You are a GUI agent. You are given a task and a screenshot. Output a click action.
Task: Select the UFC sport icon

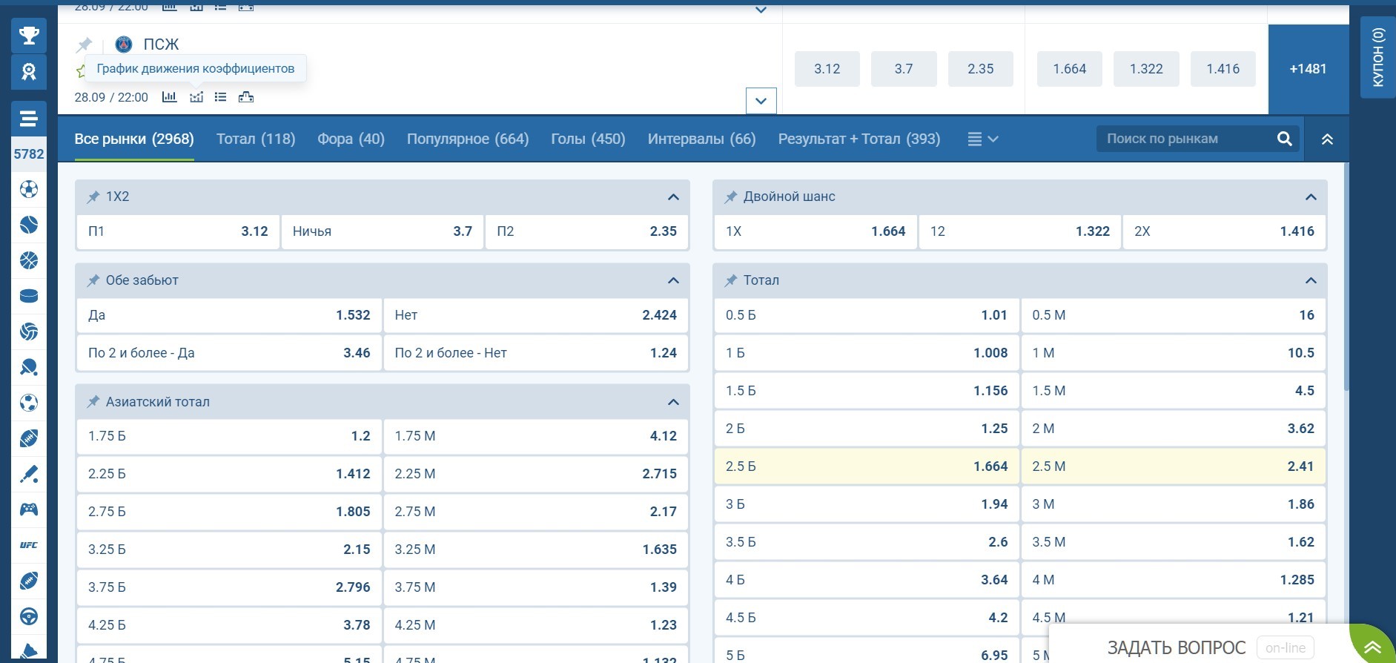[x=29, y=545]
